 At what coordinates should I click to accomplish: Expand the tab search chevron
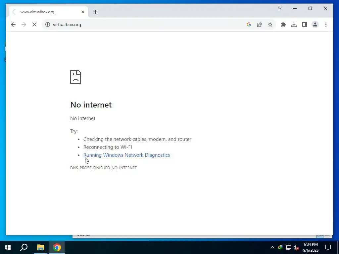pos(279,8)
